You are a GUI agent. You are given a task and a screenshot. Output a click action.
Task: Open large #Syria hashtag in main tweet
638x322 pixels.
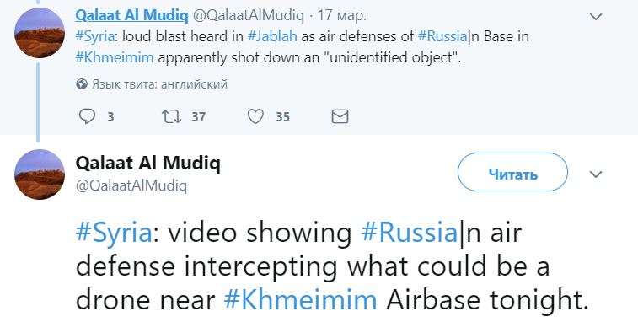114,233
